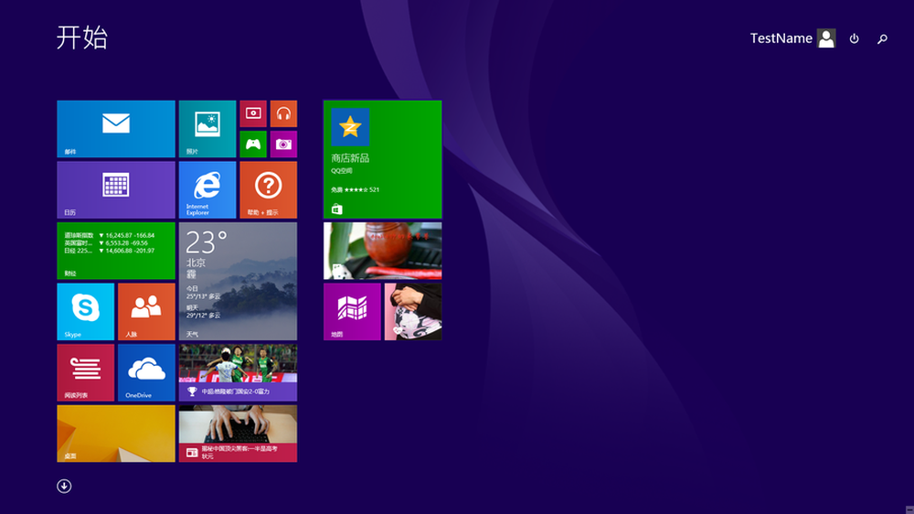This screenshot has width=914, height=514.
Task: Open the Finance stock tile
Action: pos(116,251)
